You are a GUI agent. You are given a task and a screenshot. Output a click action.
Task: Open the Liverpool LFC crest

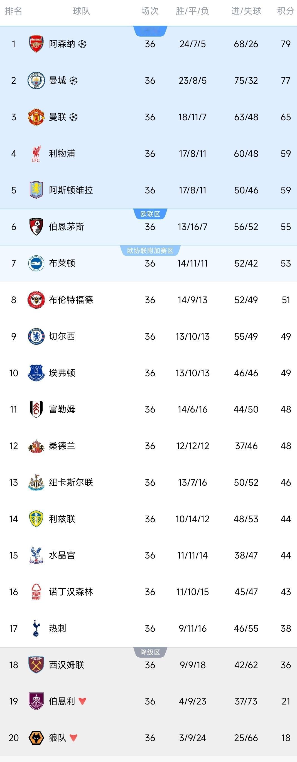coord(36,154)
